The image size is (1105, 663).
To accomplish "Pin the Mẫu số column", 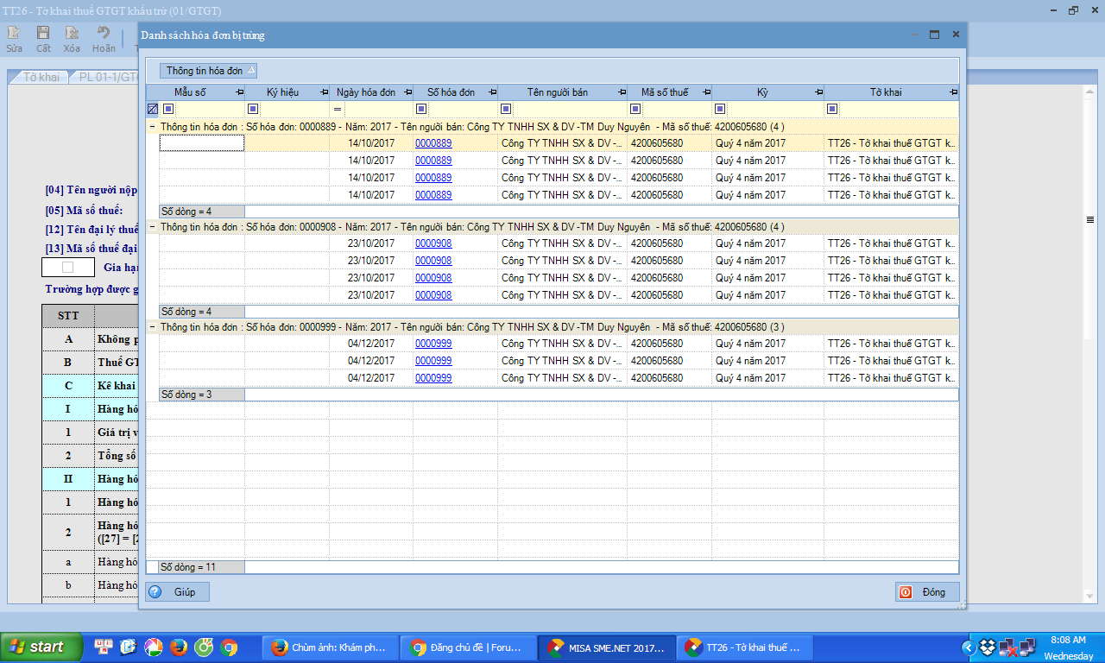I will (239, 92).
